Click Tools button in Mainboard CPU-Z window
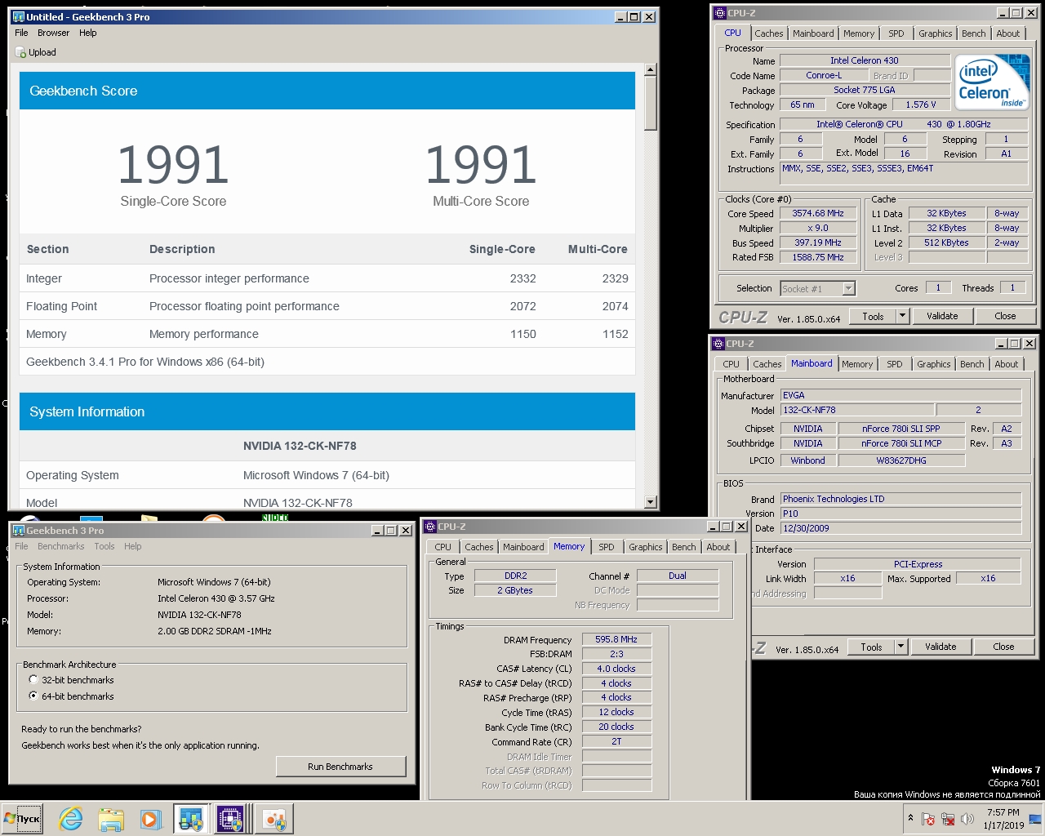 click(x=871, y=647)
